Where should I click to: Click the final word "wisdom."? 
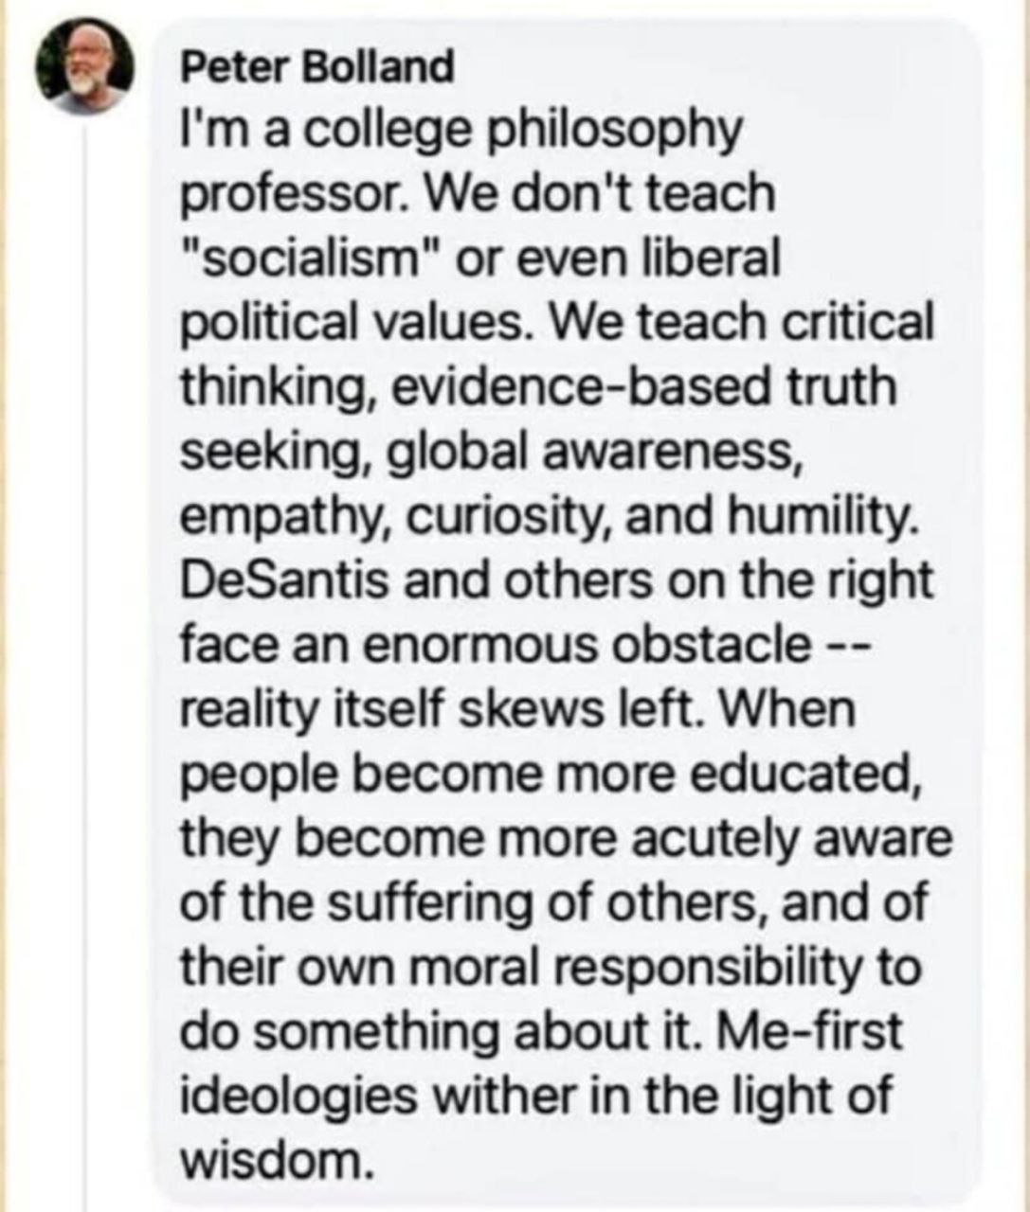pos(272,1160)
